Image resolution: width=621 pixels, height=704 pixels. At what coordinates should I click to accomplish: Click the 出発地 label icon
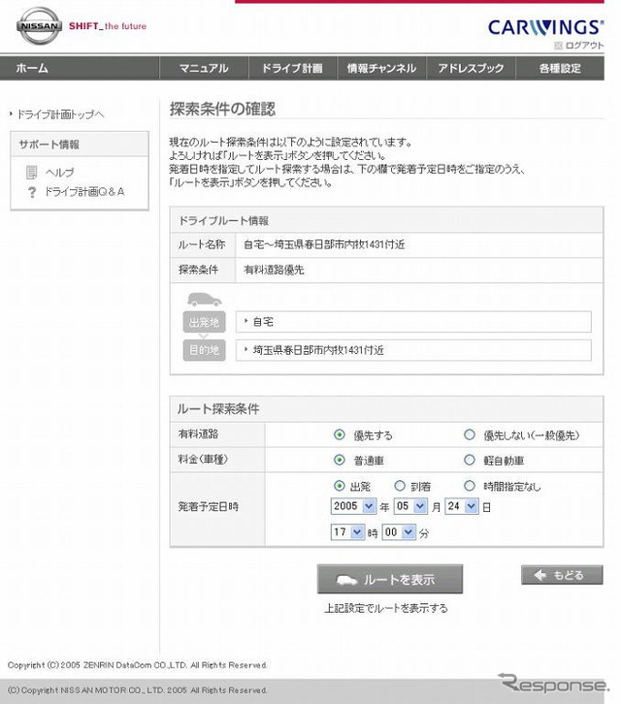pos(204,322)
